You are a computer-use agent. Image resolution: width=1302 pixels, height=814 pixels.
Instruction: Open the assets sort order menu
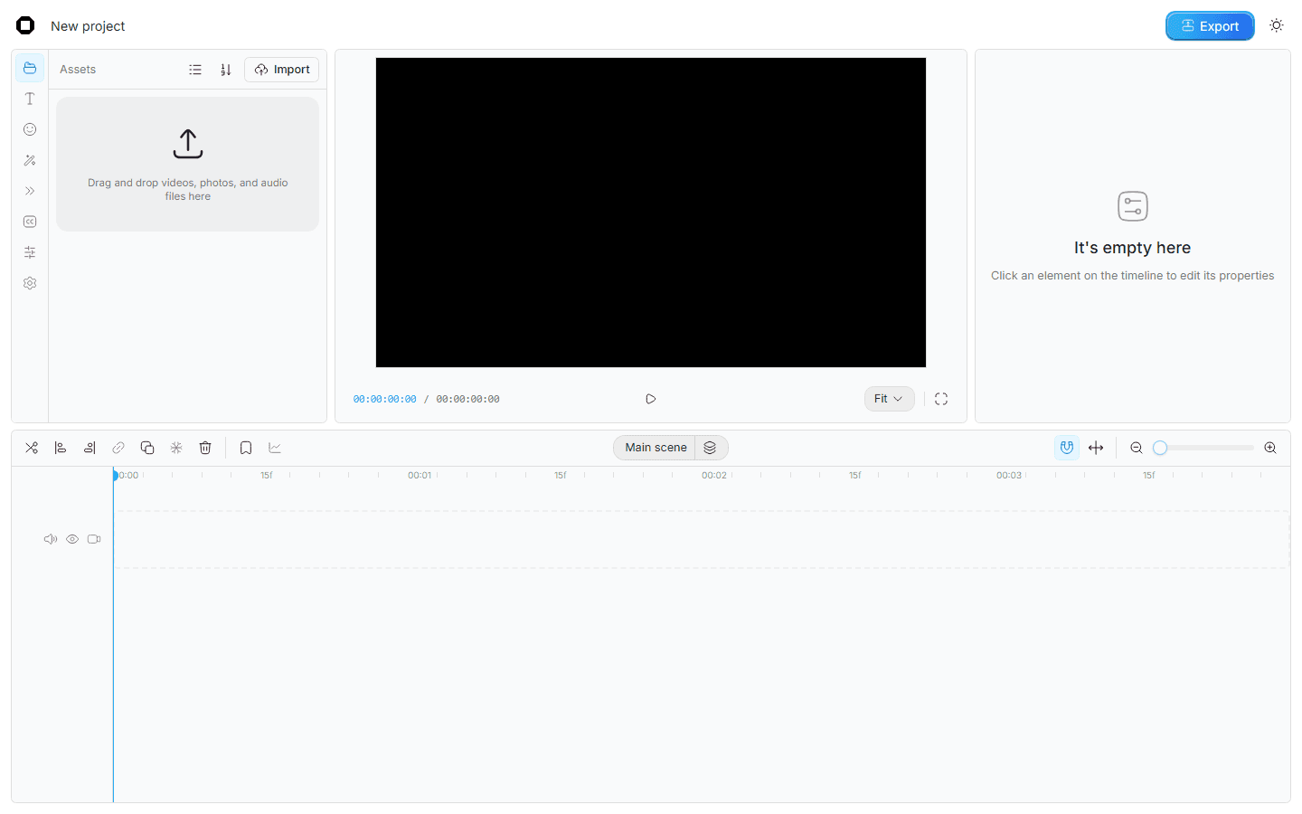point(226,70)
